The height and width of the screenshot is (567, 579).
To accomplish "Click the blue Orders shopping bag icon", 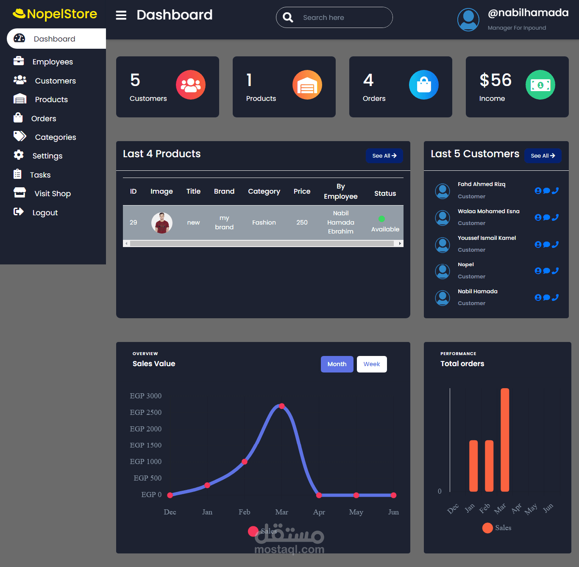I will (424, 85).
